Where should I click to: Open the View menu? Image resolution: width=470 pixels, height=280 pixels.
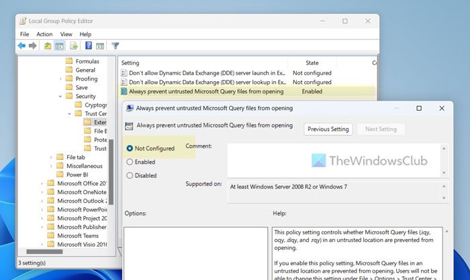pos(66,34)
